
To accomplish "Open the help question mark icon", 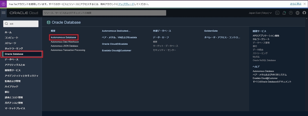I will [291, 13].
